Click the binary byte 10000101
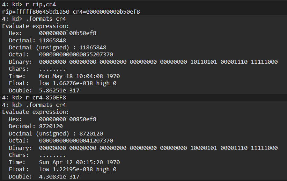The width and height of the screenshot is (287, 181). click(x=204, y=148)
